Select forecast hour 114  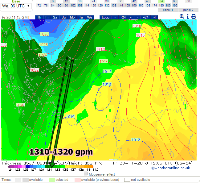pos(87,6)
